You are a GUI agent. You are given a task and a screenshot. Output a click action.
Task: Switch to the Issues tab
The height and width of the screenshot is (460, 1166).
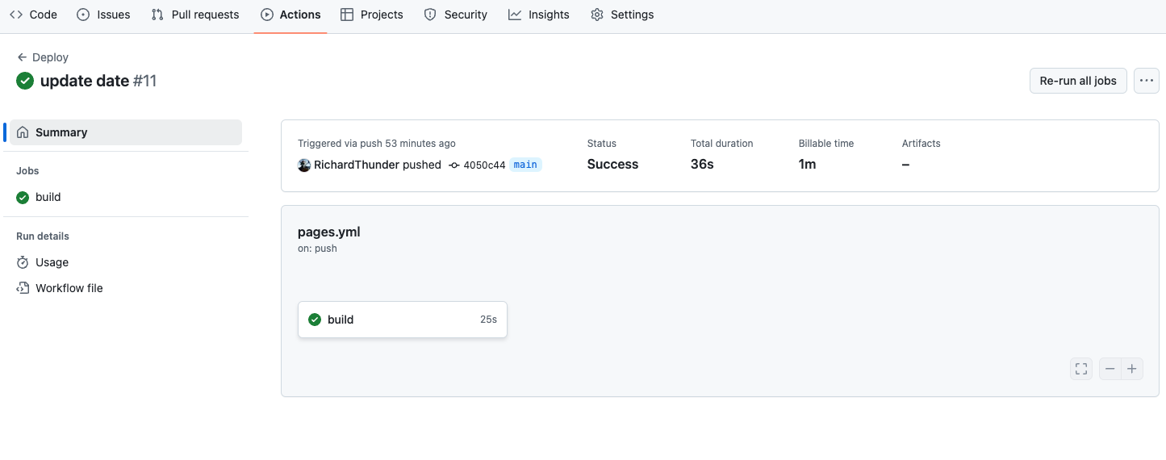pos(103,15)
